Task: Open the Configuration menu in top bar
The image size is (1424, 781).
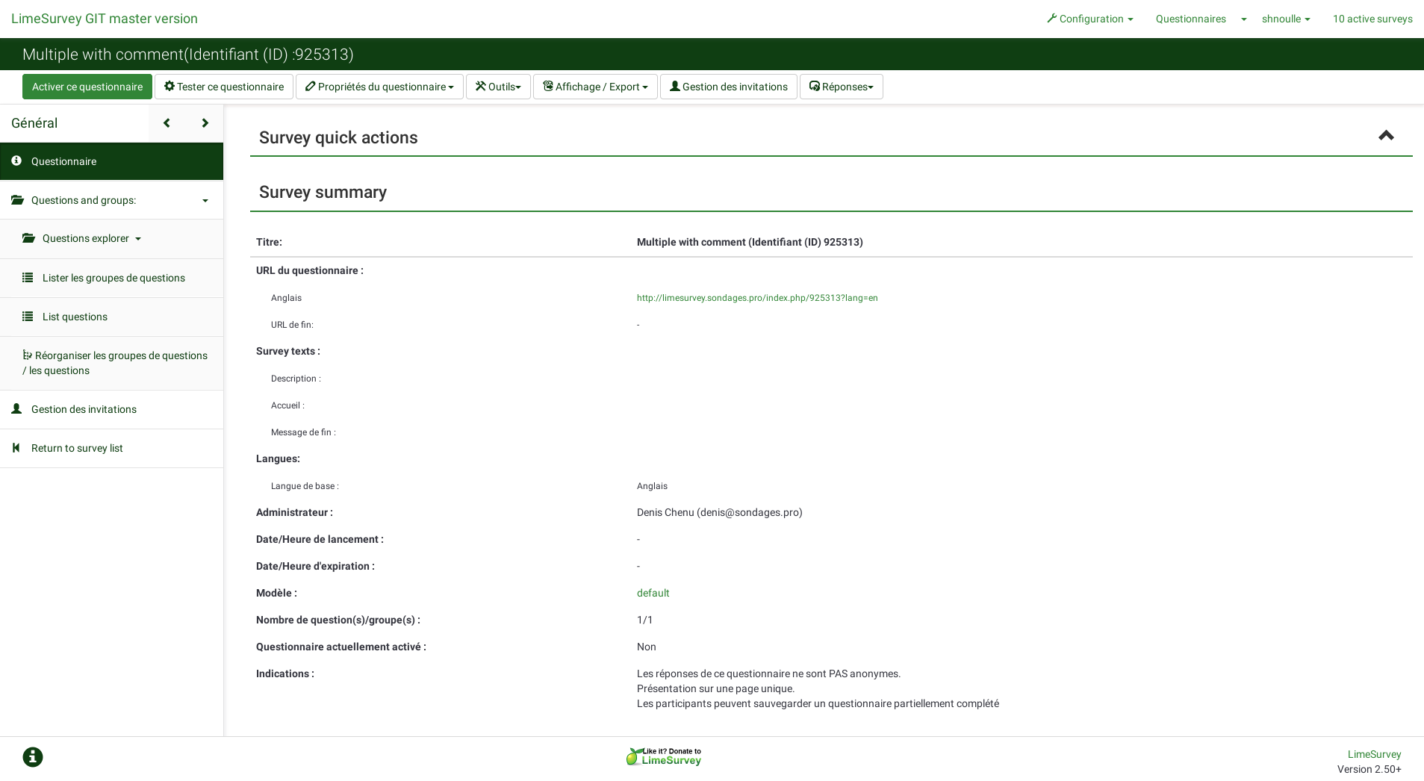Action: (1090, 19)
